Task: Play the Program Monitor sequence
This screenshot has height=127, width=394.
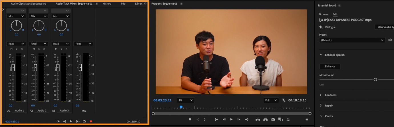Action: click(231, 119)
